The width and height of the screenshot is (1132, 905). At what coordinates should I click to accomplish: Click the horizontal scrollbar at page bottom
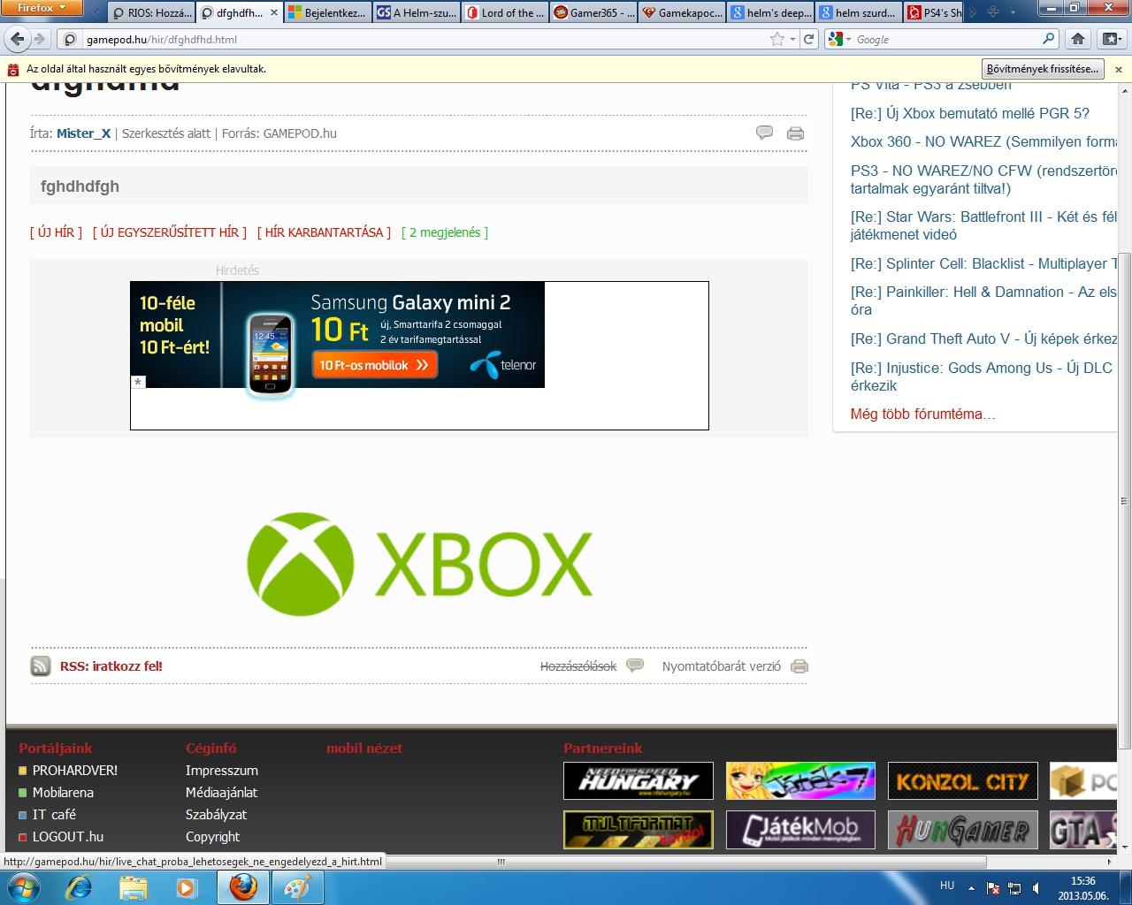click(501, 861)
